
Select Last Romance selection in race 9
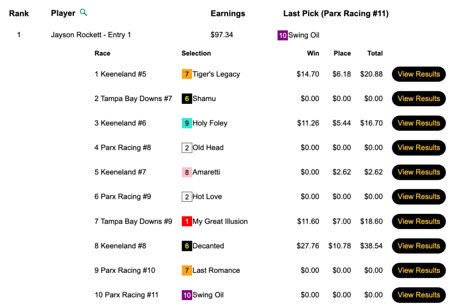(216, 270)
